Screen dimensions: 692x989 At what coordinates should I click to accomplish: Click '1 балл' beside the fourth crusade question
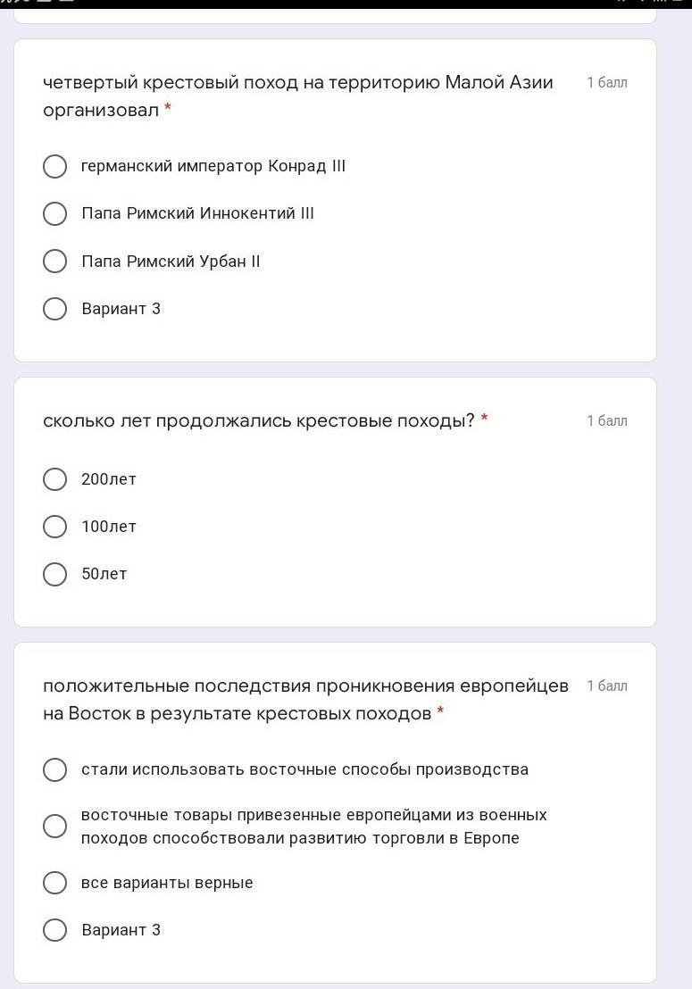pyautogui.click(x=606, y=83)
